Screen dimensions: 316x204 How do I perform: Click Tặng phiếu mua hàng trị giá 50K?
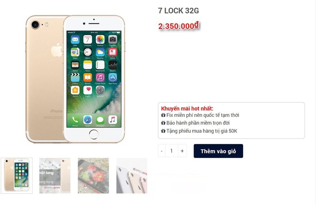tap(202, 131)
